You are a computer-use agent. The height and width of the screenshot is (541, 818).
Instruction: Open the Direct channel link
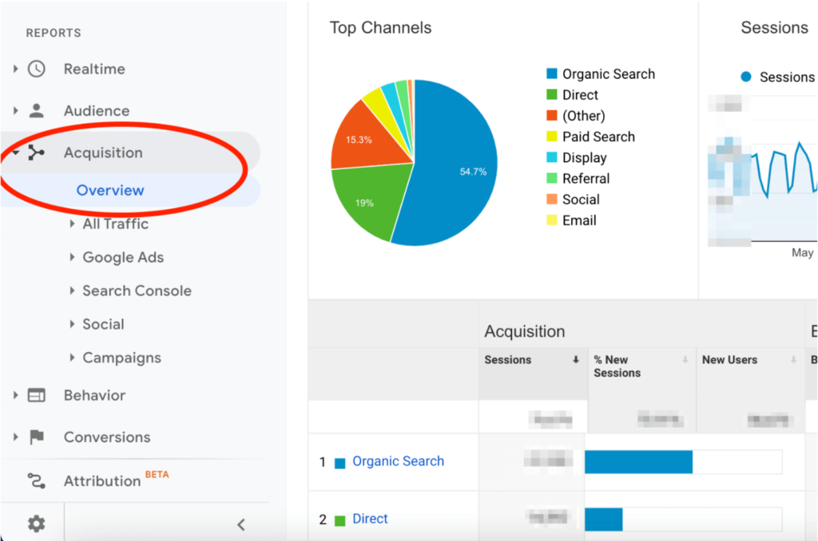(x=370, y=519)
